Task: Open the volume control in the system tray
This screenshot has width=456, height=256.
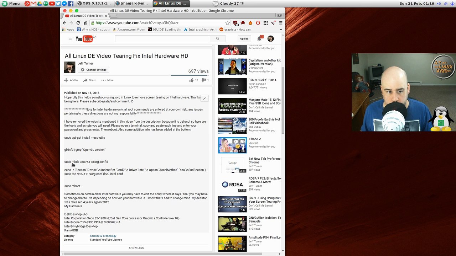Action: (439, 4)
